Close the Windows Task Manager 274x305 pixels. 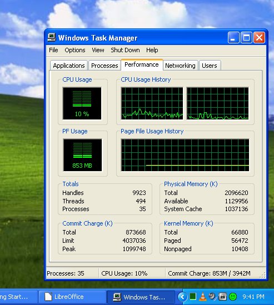[x=259, y=38]
